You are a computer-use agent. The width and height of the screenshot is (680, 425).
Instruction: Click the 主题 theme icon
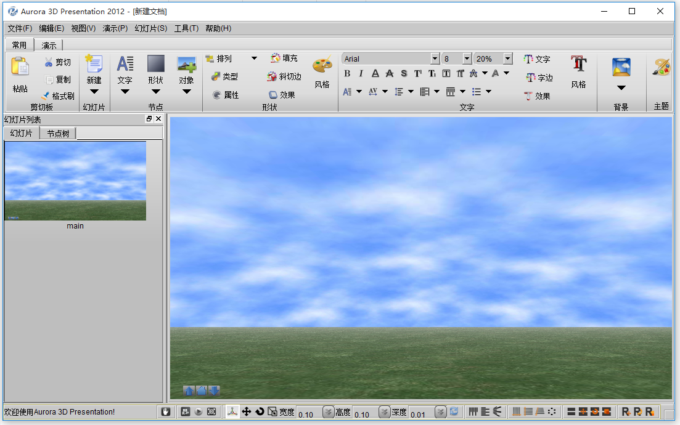tap(660, 68)
